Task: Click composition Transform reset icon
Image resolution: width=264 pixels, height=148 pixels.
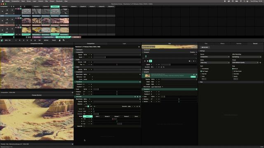Action: [x=140, y=82]
